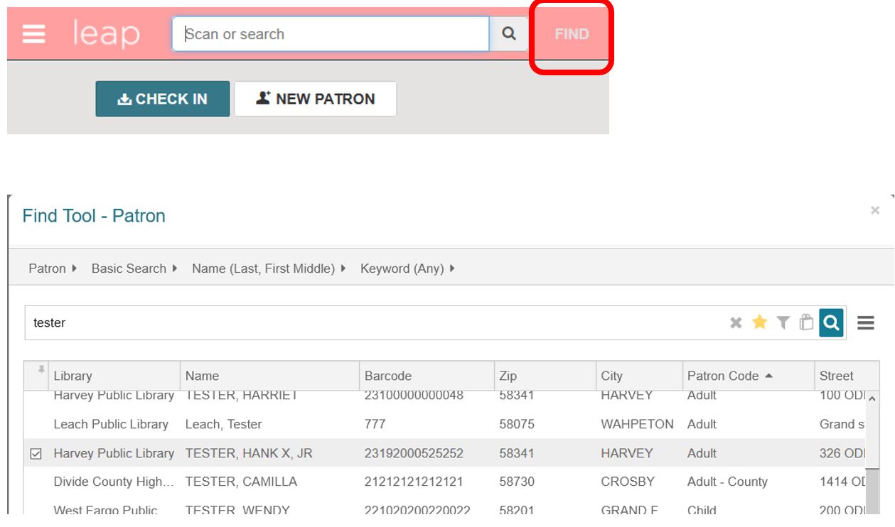The image size is (895, 527).
Task: Click the magnifier button beside Scan or search
Action: [x=509, y=34]
